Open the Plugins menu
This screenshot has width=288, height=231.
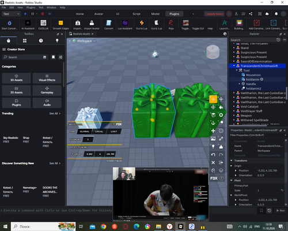click(31, 8)
